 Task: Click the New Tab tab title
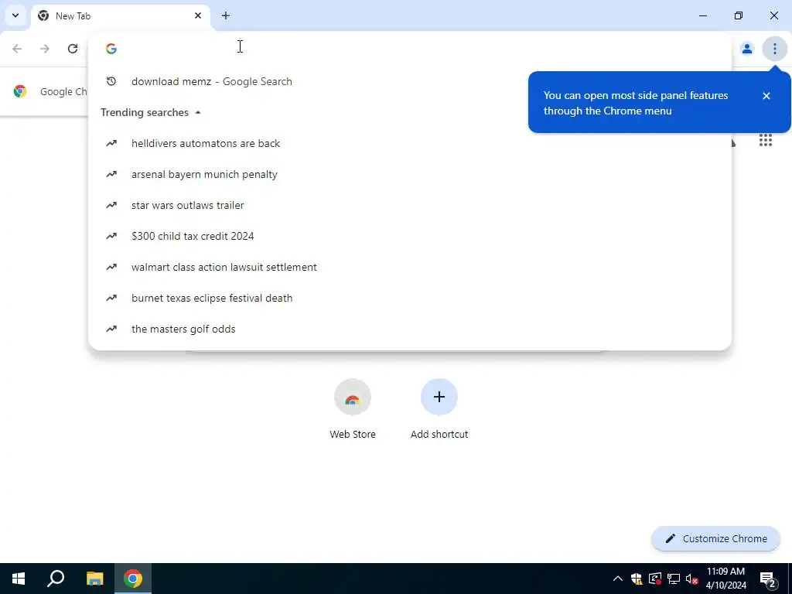73,16
